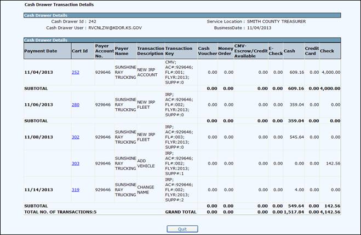Click the E-Check column header
Screen dimensions: 361x235
click(275, 51)
